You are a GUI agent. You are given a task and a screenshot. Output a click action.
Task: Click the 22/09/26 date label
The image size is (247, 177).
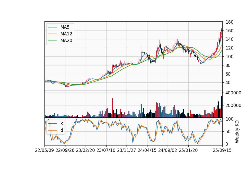[65, 150]
